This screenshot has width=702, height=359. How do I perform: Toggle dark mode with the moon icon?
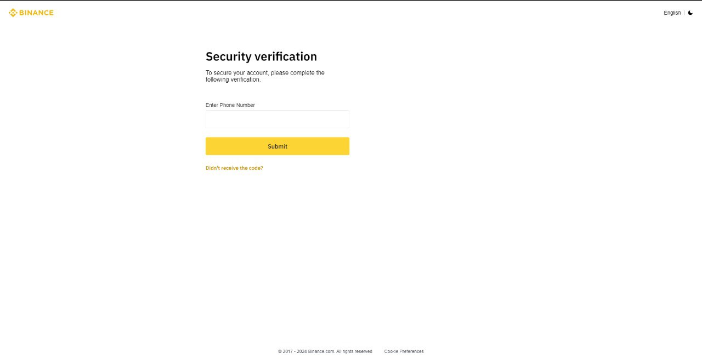[x=690, y=13]
